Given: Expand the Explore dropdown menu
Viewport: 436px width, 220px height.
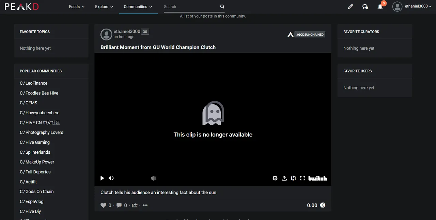Looking at the screenshot, I should (104, 6).
